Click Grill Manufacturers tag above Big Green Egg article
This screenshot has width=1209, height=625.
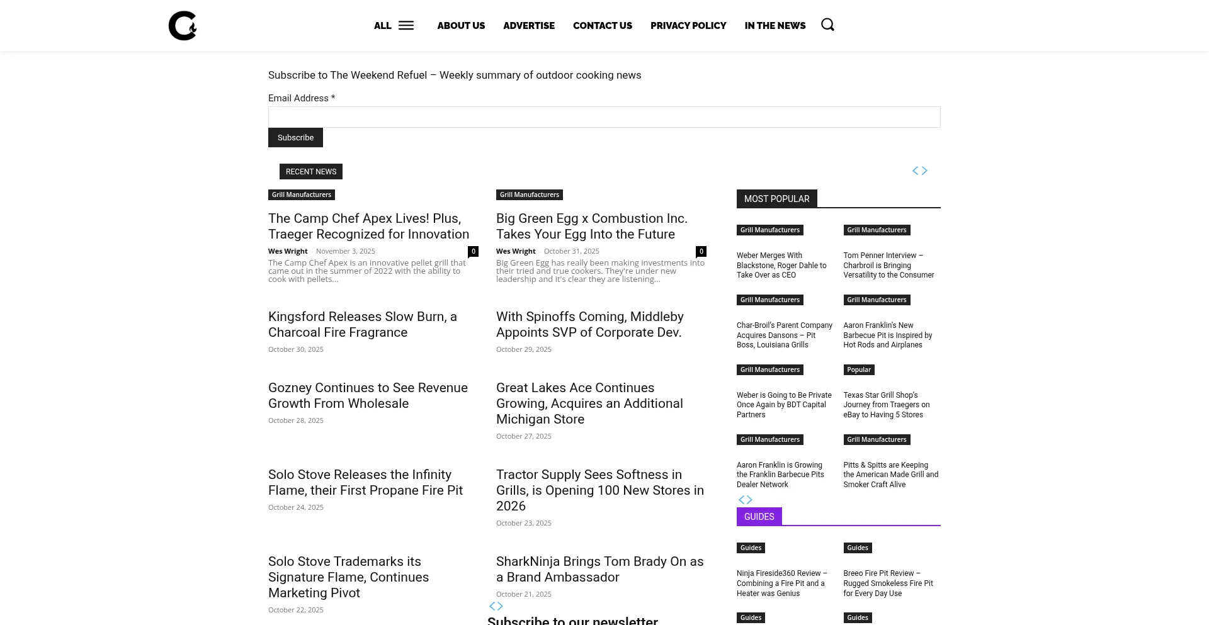point(530,195)
